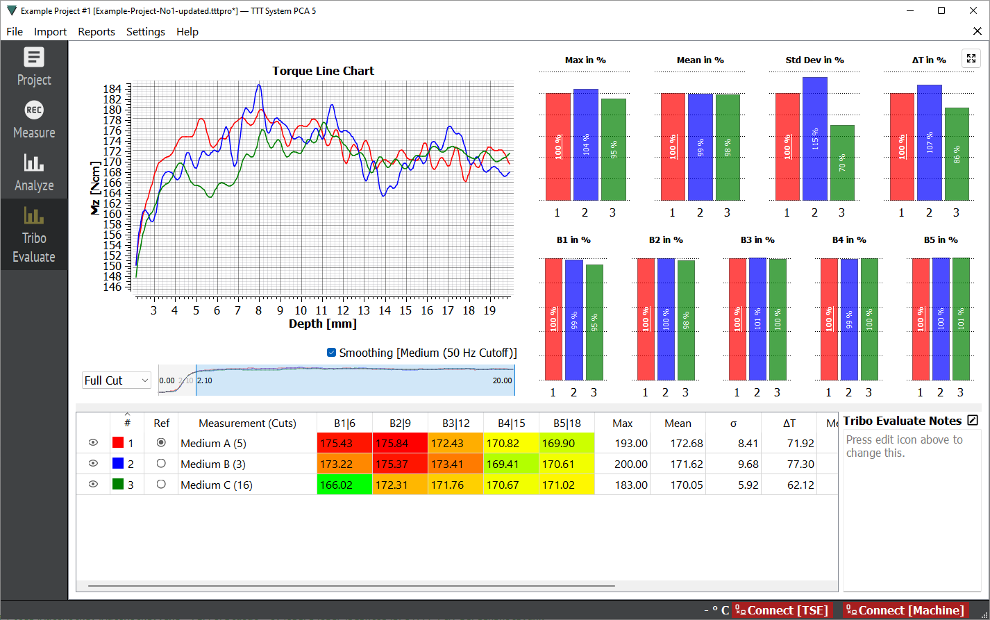Click the table's horizontal scrollbar
This screenshot has width=990, height=620.
[351, 587]
